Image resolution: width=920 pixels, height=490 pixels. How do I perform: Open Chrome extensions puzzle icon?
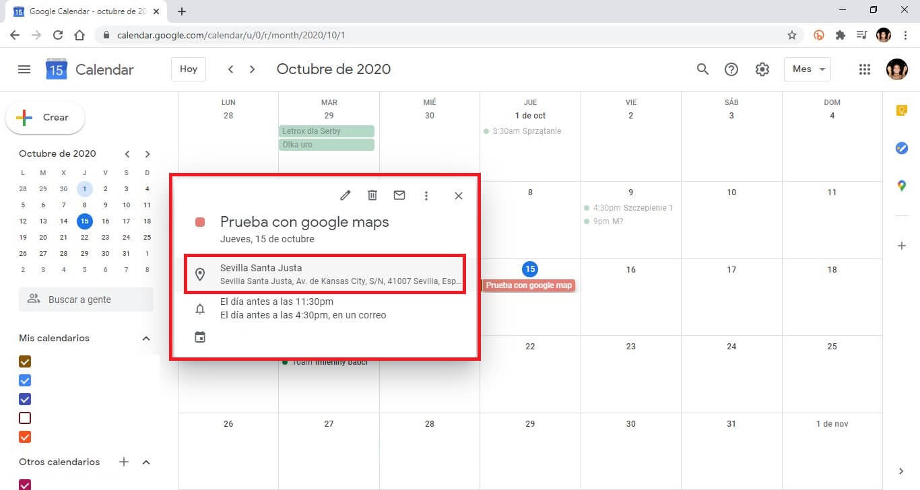[x=840, y=35]
